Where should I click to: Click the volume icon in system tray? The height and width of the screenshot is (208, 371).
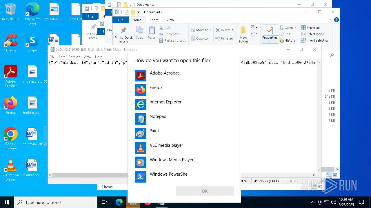(x=333, y=202)
